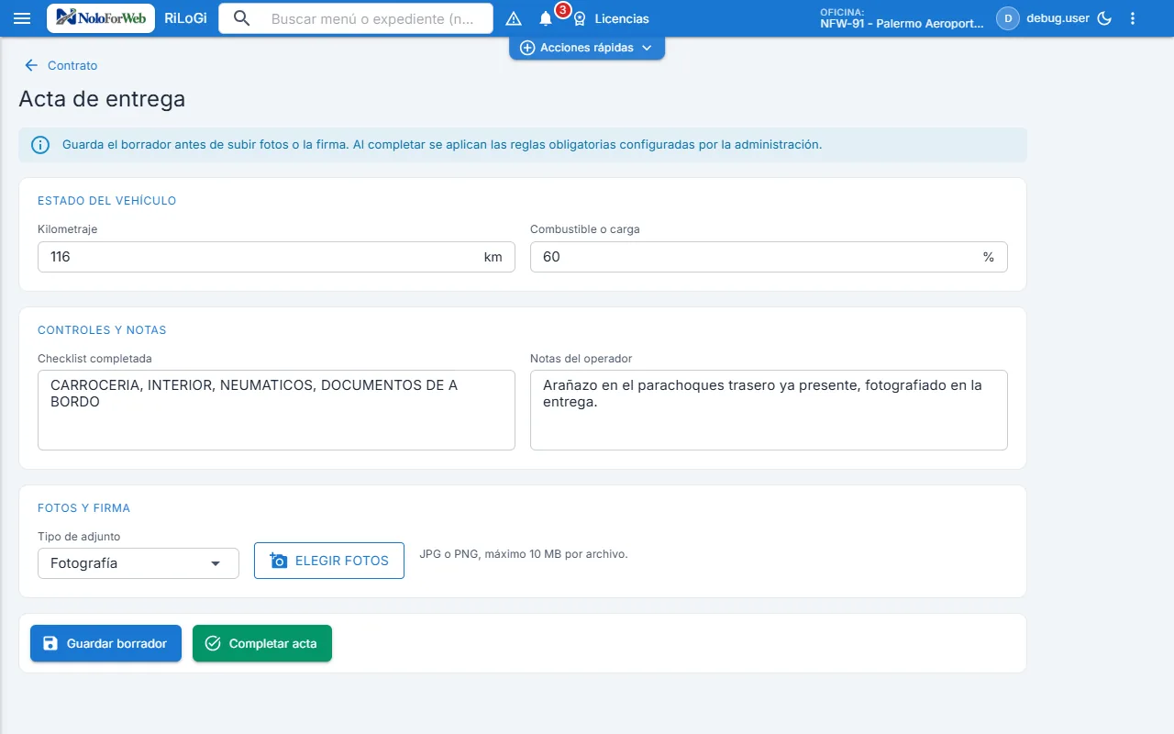Click the search magnifier icon

(x=242, y=18)
